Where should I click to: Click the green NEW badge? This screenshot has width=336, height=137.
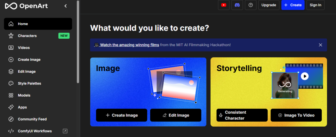tap(64, 36)
